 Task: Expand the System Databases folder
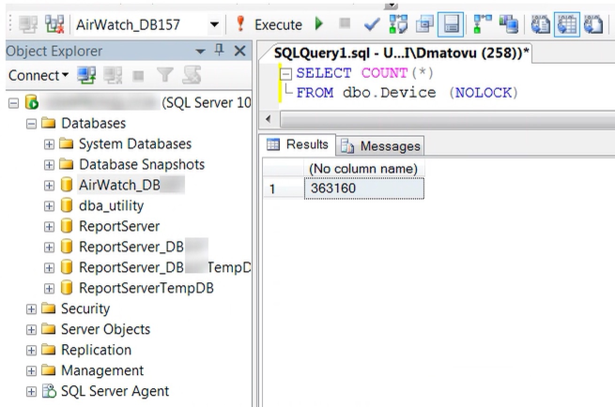coord(49,144)
